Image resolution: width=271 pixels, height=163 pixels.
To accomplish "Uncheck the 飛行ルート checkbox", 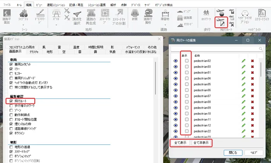I will coord(11,101).
